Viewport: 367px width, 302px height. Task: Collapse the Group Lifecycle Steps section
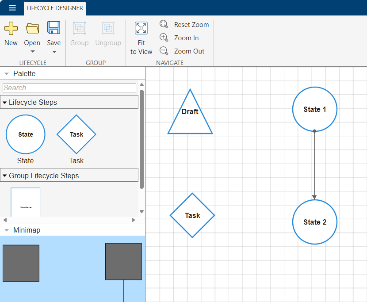click(x=5, y=176)
